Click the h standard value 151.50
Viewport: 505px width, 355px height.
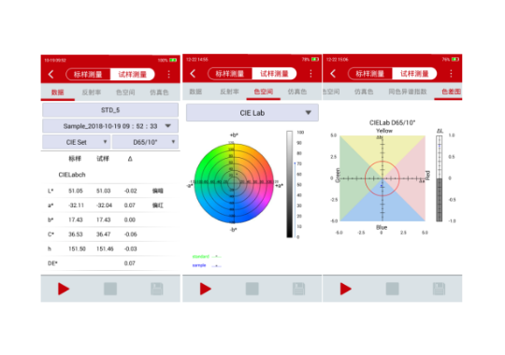(x=77, y=248)
